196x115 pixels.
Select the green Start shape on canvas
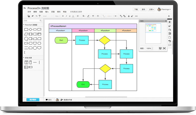point(61,40)
